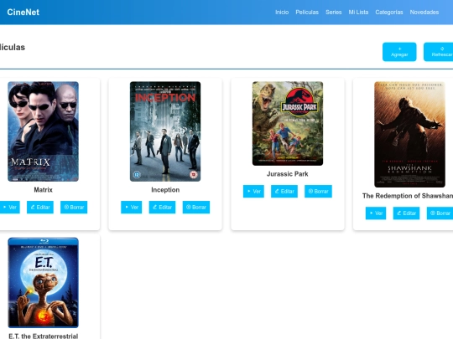
Task: Click the Refrescar button
Action: point(439,52)
